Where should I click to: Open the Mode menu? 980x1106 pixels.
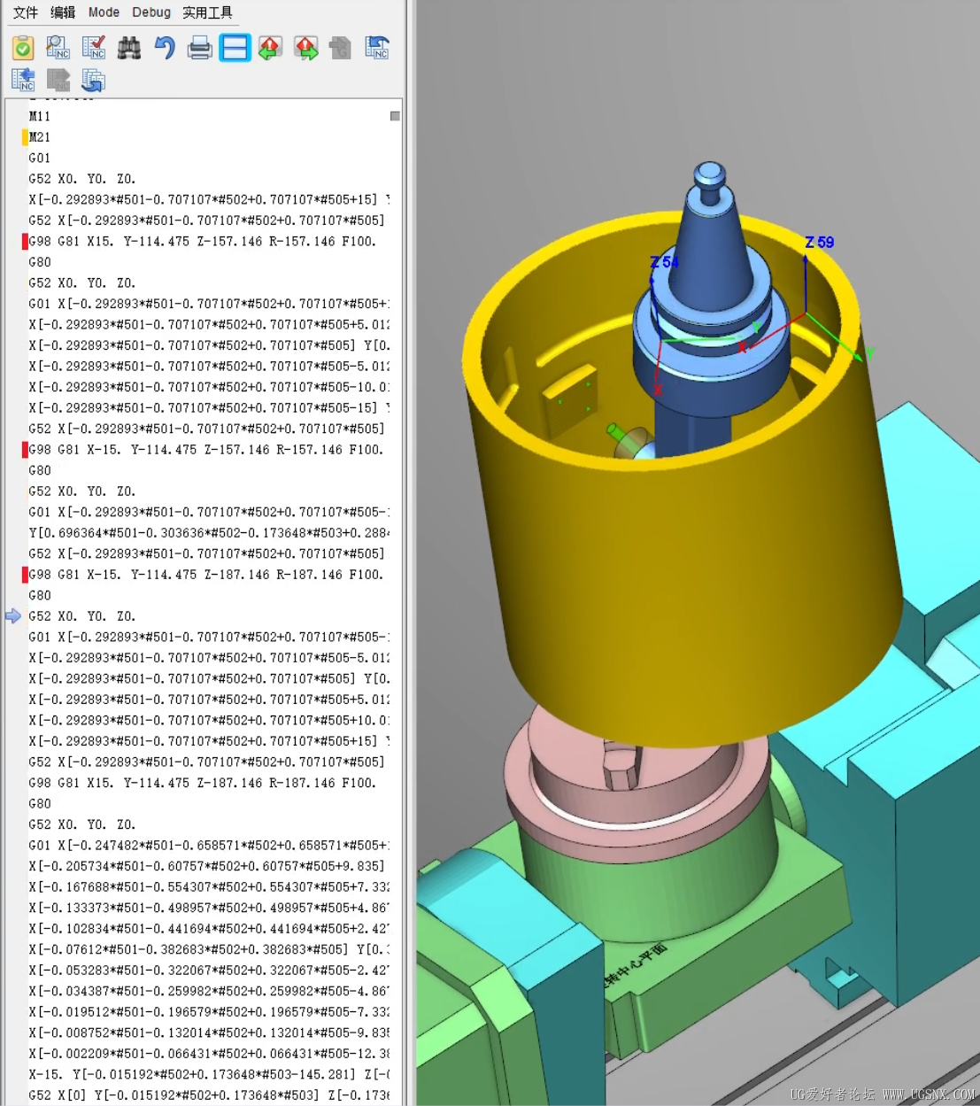[104, 12]
